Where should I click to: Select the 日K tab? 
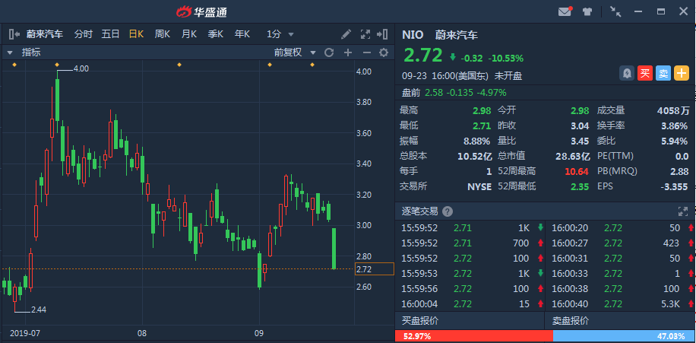136,34
